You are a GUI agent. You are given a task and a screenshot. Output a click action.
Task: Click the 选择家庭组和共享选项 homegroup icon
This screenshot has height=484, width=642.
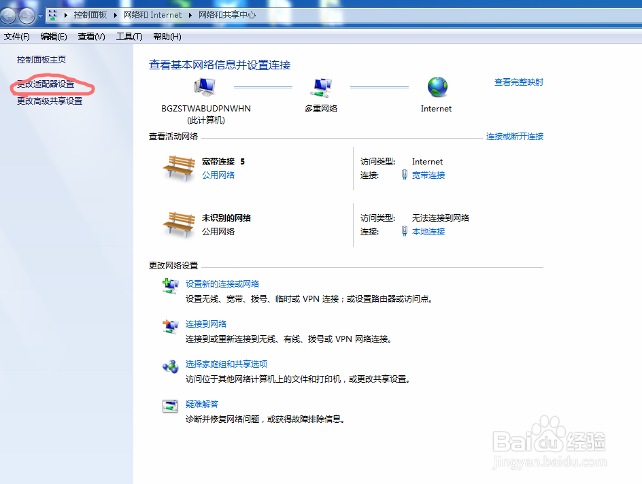tap(170, 365)
